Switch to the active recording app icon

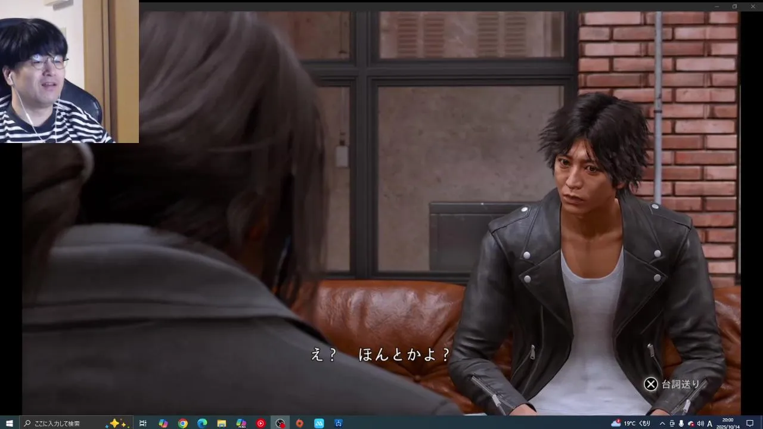pos(280,423)
